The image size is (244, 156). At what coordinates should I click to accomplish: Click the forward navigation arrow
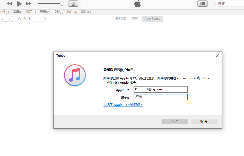tap(10, 19)
